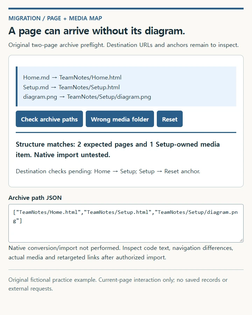Image resolution: width=252 pixels, height=315 pixels.
Task: Click the 'Original two-page archive preflight' subtitle
Action: click(124, 45)
